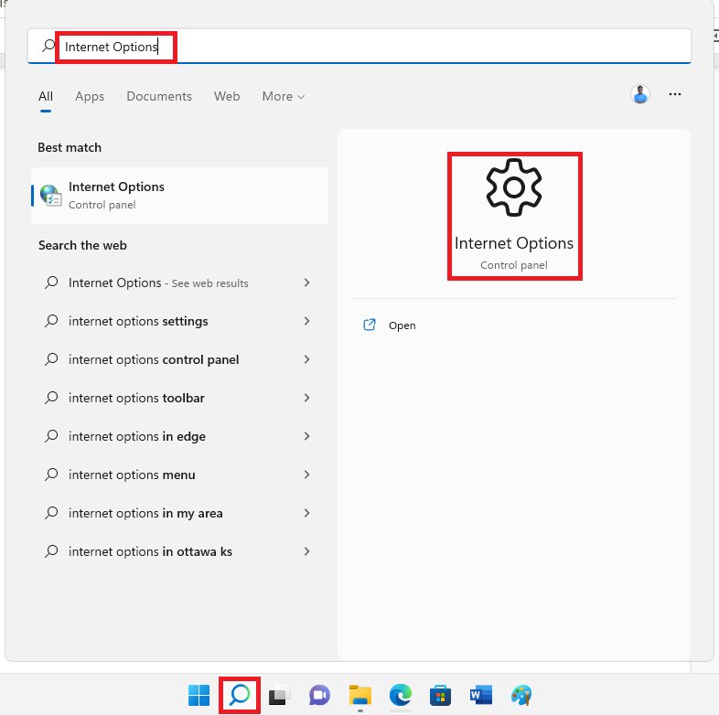Screen dimensions: 719x715
Task: Open File Explorer from the taskbar
Action: coord(360,695)
